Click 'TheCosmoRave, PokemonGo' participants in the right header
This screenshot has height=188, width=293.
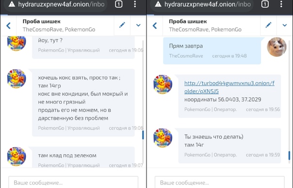click(205, 30)
